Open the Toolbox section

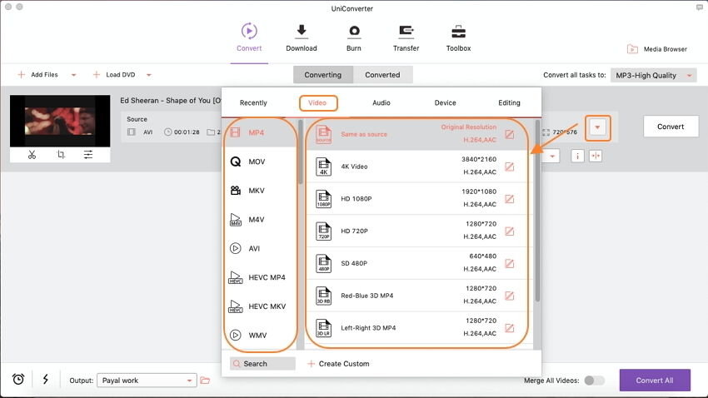point(458,37)
